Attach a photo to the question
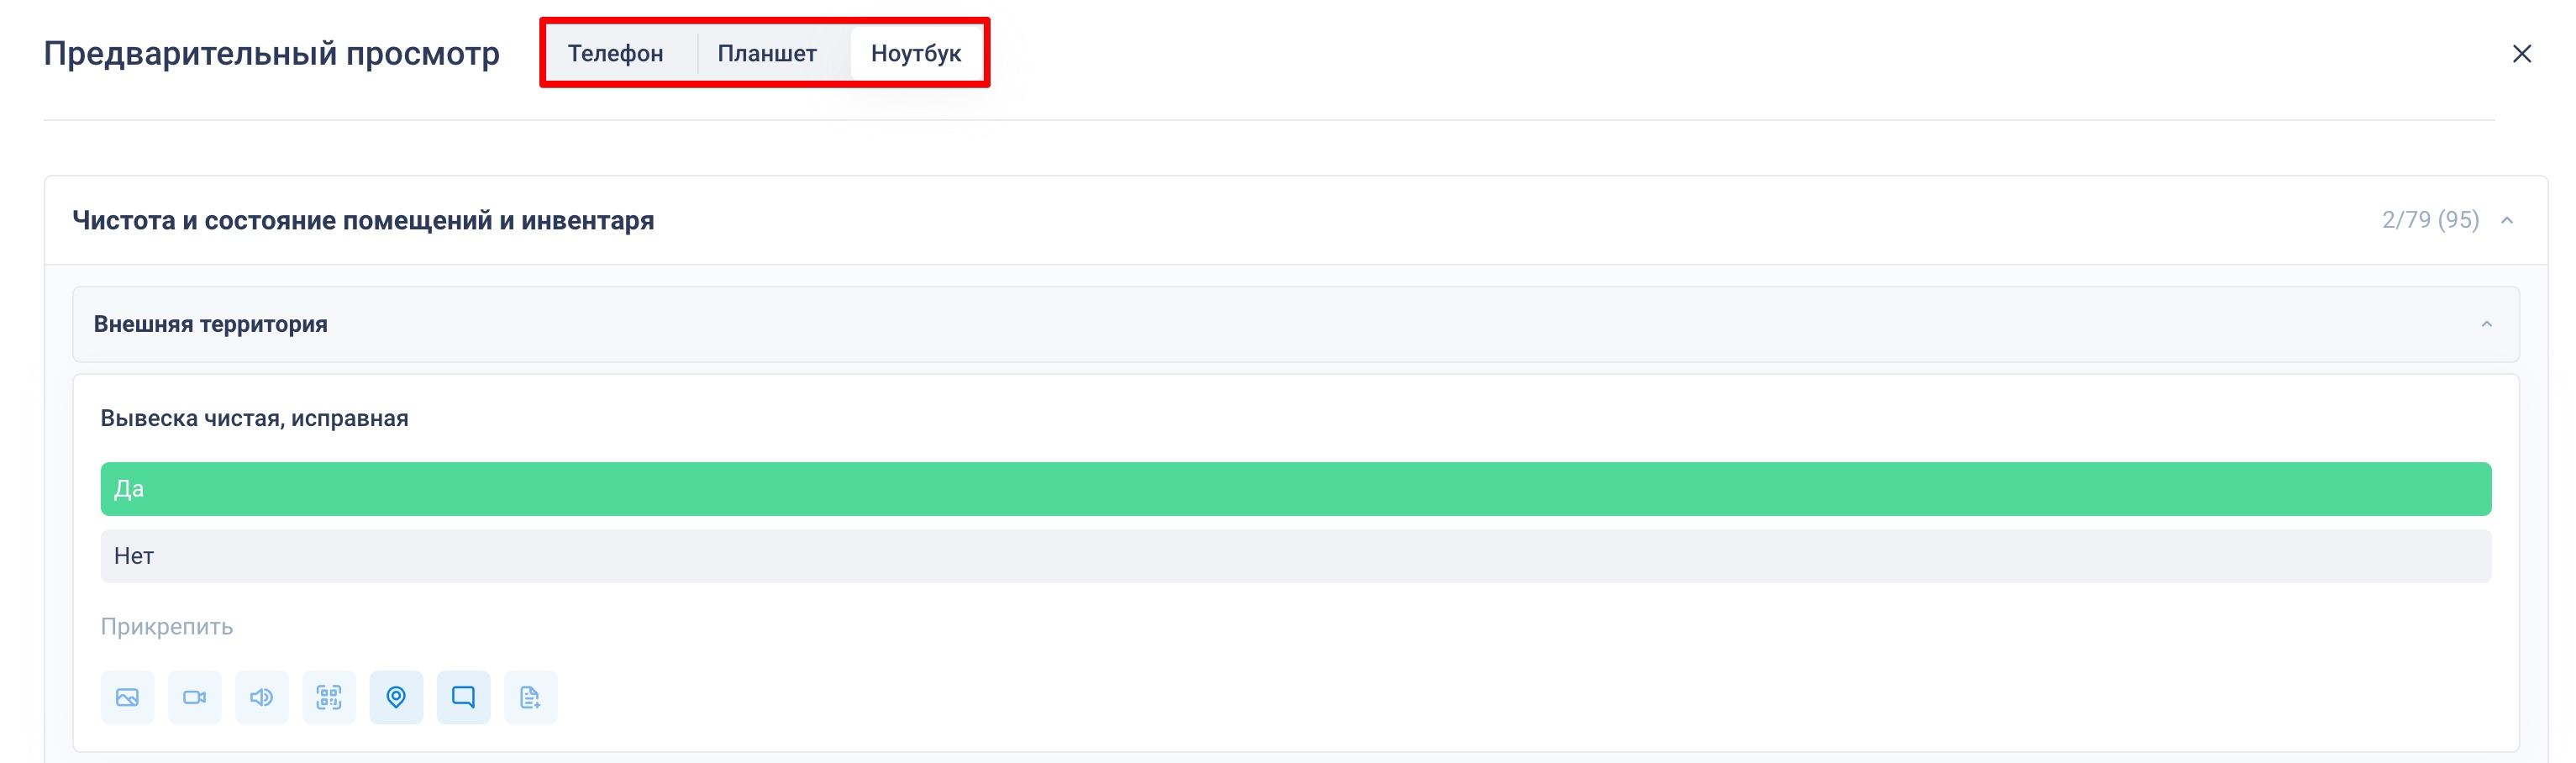 pyautogui.click(x=127, y=697)
